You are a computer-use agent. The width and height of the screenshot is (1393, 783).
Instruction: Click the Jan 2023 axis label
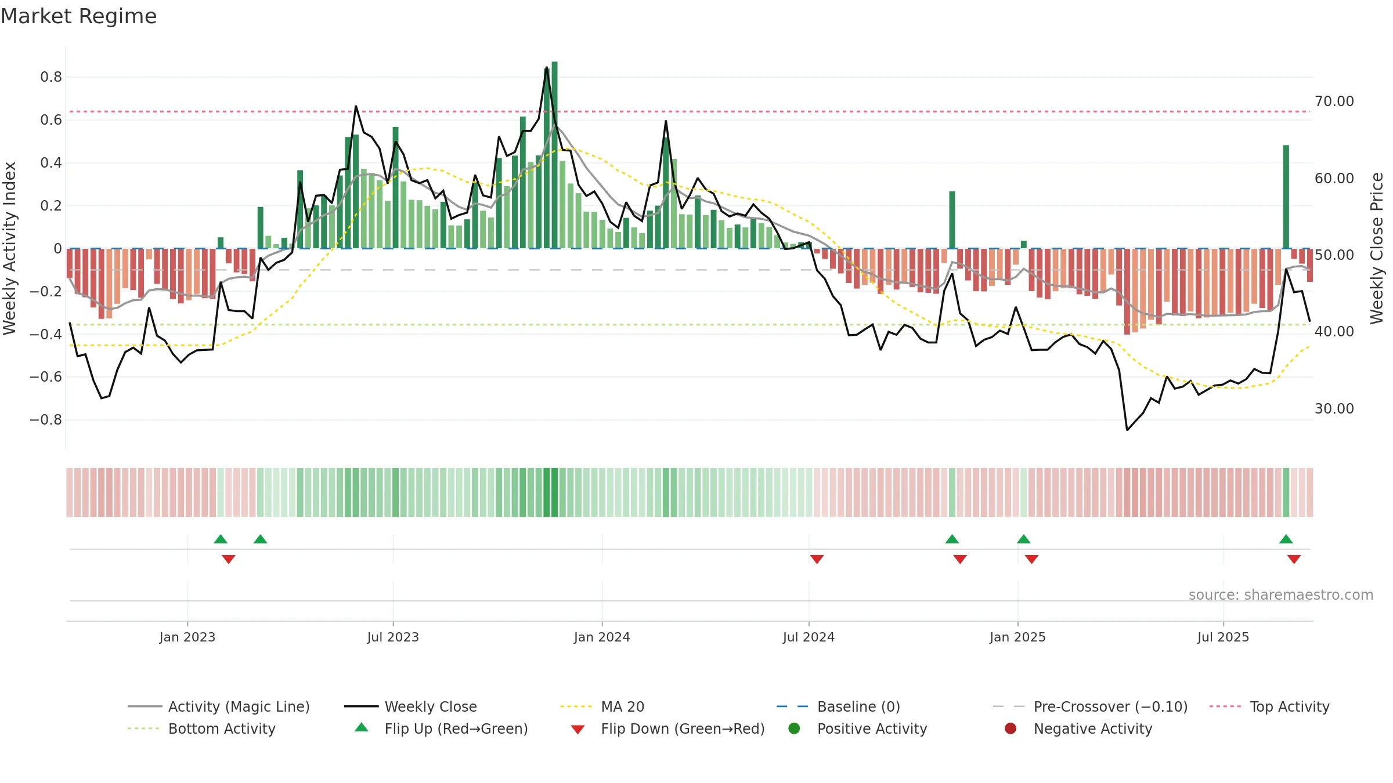pyautogui.click(x=187, y=637)
